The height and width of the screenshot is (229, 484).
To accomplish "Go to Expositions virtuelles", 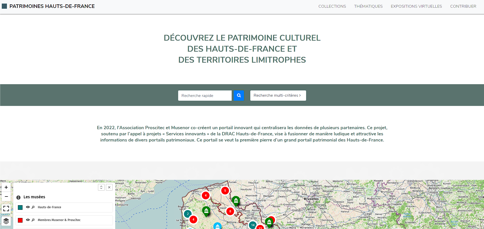I will tap(416, 6).
